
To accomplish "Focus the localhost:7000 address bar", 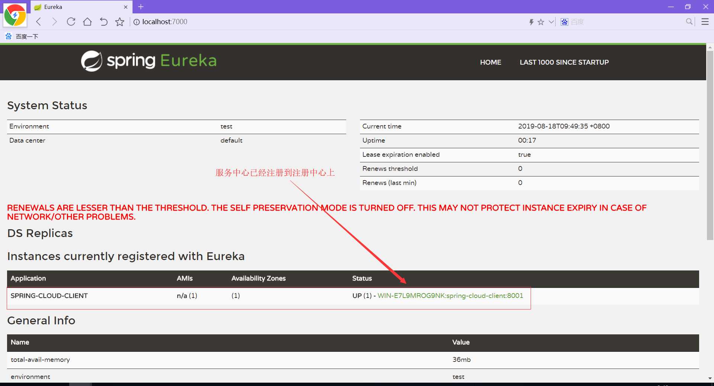I will [165, 22].
